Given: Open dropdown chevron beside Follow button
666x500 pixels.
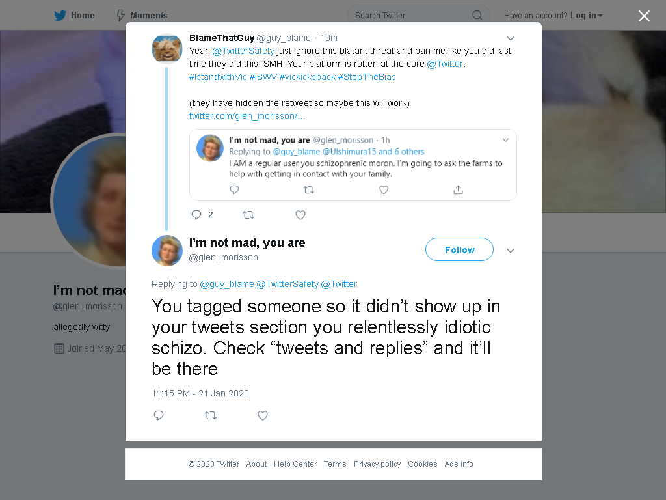Looking at the screenshot, I should pos(511,251).
